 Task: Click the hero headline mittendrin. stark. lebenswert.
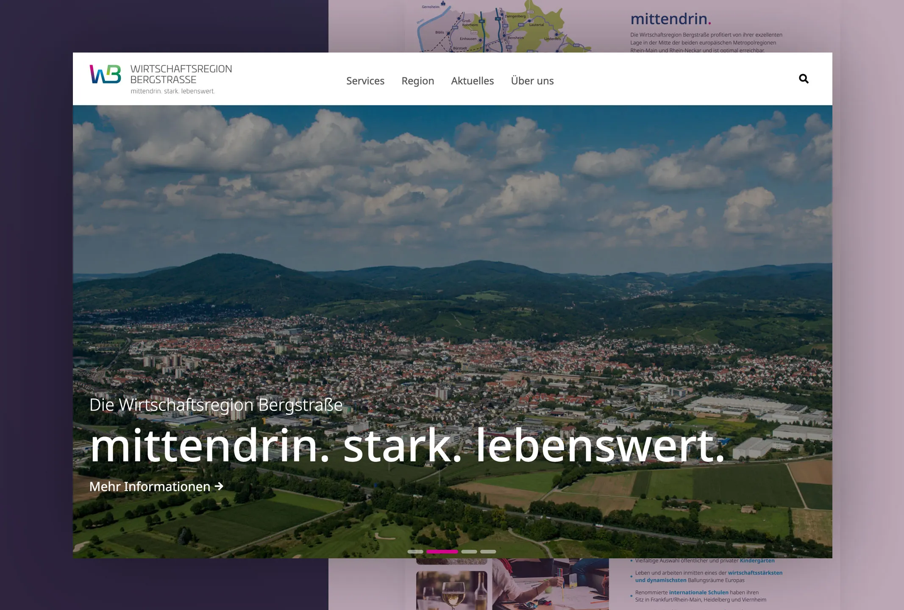407,446
